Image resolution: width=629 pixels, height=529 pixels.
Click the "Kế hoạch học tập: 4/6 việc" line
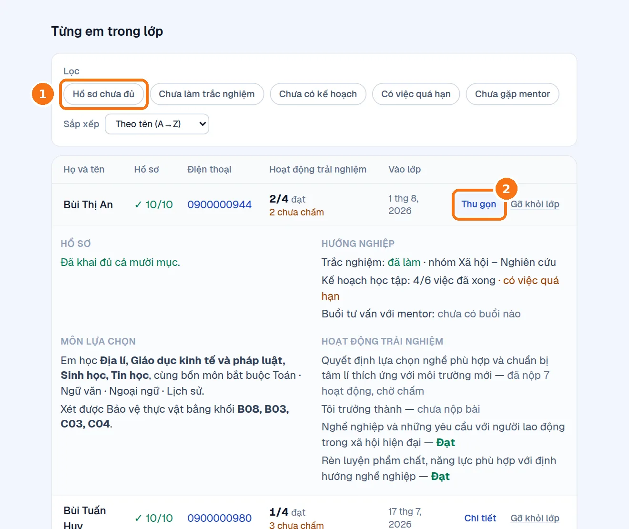point(440,288)
